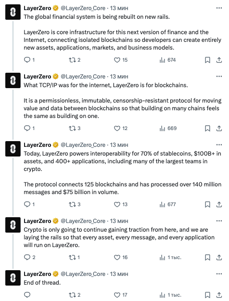Bookmark the 'Crypto is only going' tweet
The height and width of the screenshot is (301, 229).
point(207,258)
